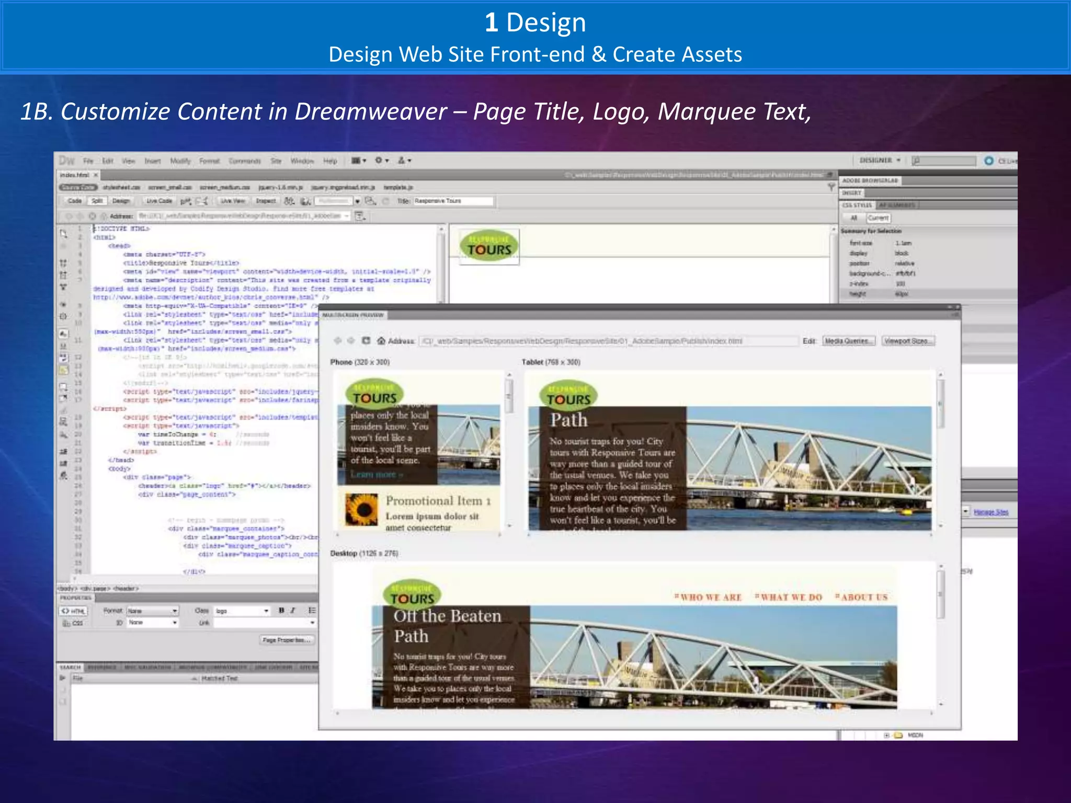Click the CS Live icon
The image size is (1071, 803).
tap(988, 161)
